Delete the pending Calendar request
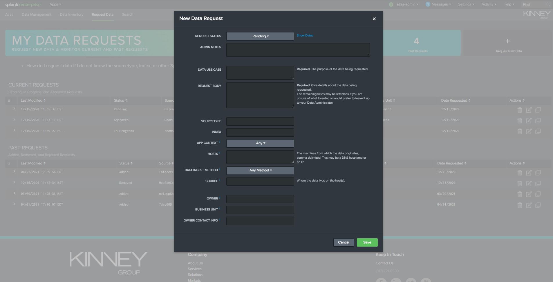Screen dimensions: 553x282 [520, 110]
